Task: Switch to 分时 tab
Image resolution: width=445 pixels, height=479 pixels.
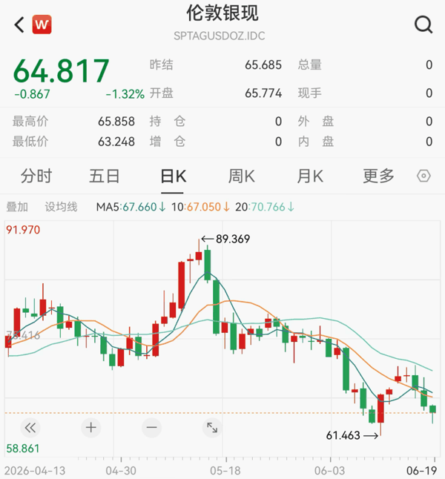Action: (36, 176)
